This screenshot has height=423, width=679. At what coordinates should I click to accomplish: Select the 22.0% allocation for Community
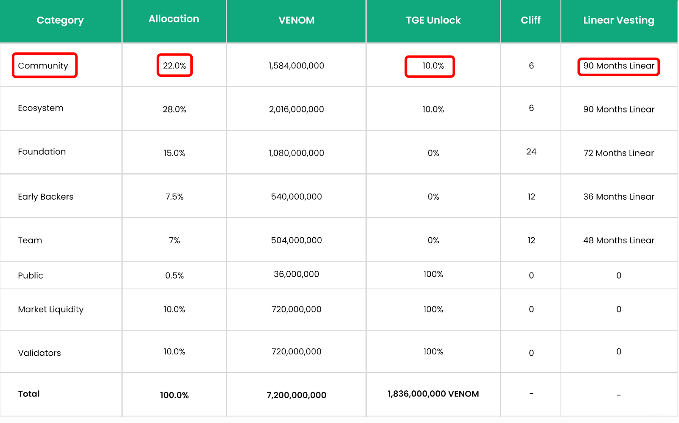(174, 66)
